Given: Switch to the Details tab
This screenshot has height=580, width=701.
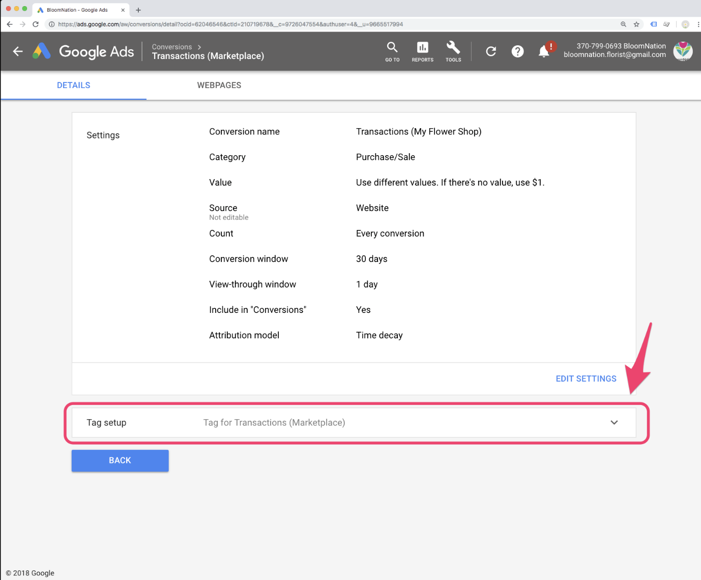Looking at the screenshot, I should [x=73, y=85].
